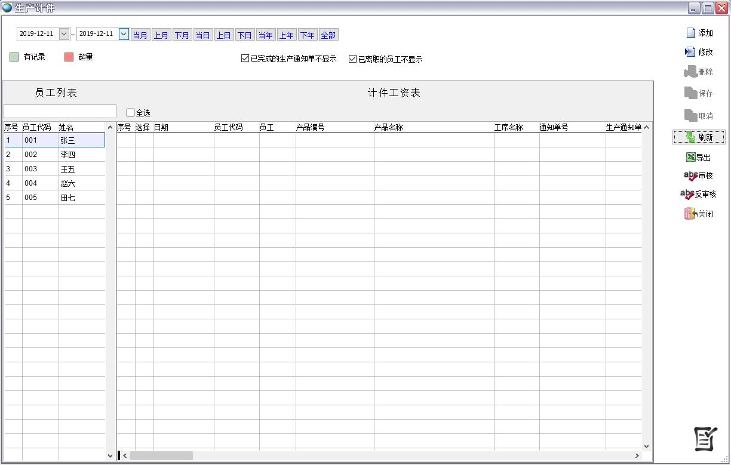Click the notepad icon at bottom right

point(705,439)
